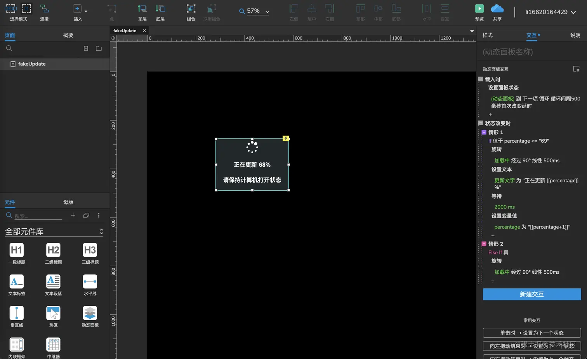
Task: Click the ruler origin crosshair icon
Action: [x=113, y=38]
